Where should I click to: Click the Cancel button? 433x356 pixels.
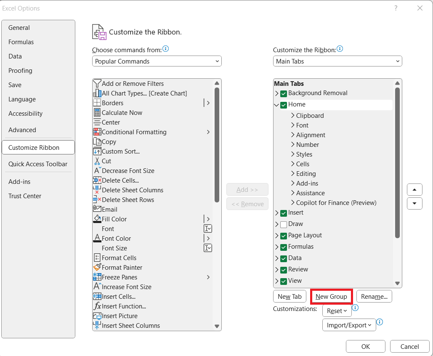[x=410, y=346]
